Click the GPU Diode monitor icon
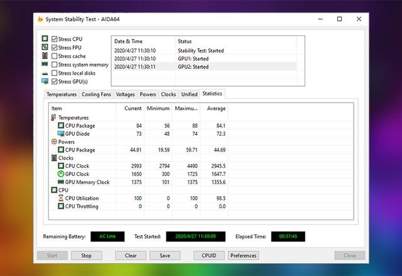The width and height of the screenshot is (402, 276). pos(61,134)
